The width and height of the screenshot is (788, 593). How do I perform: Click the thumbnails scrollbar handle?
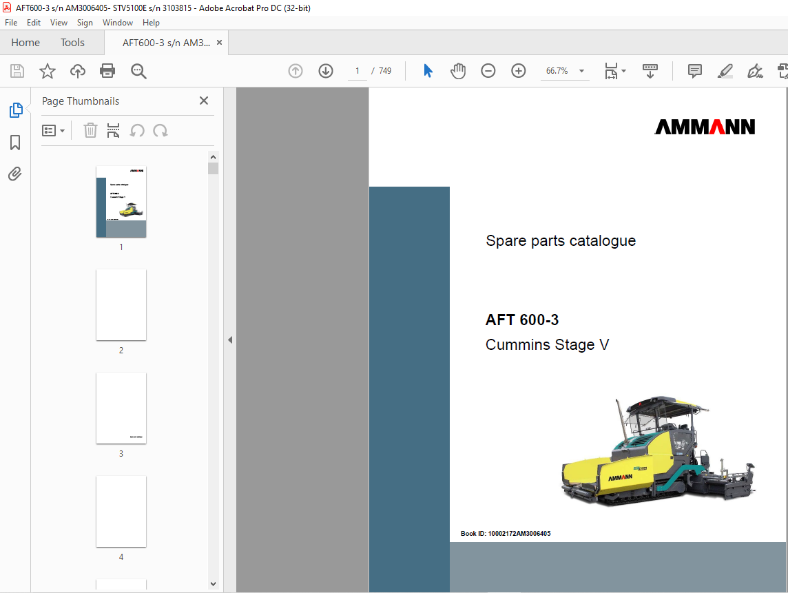tap(213, 168)
